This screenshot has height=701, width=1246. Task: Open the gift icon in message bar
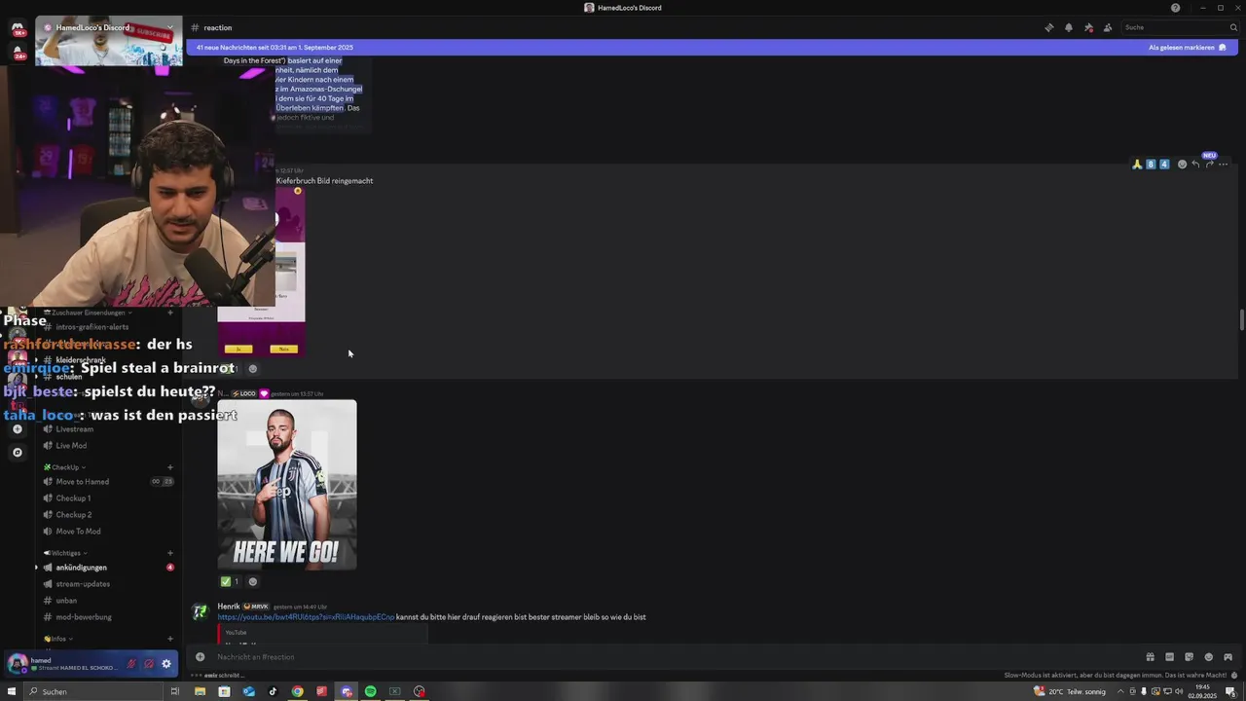point(1150,656)
